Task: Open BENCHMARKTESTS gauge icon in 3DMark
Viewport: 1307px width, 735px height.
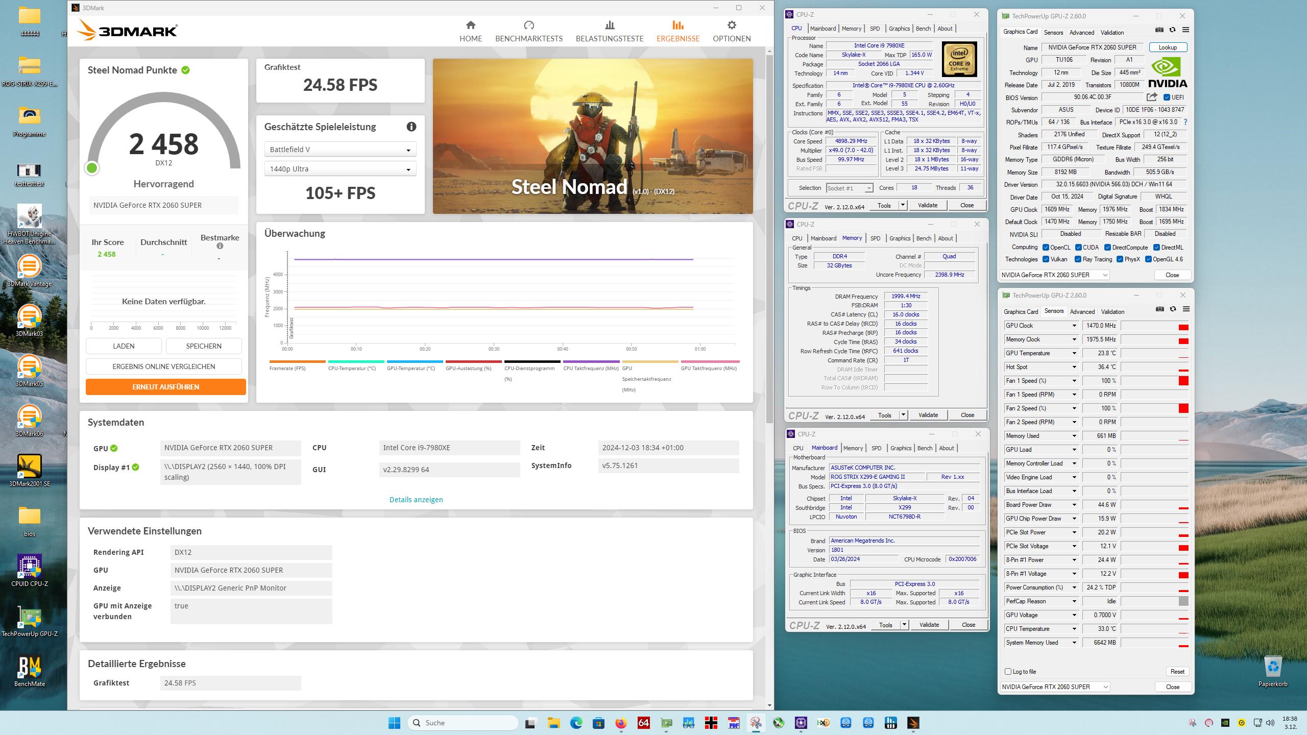Action: 528,25
